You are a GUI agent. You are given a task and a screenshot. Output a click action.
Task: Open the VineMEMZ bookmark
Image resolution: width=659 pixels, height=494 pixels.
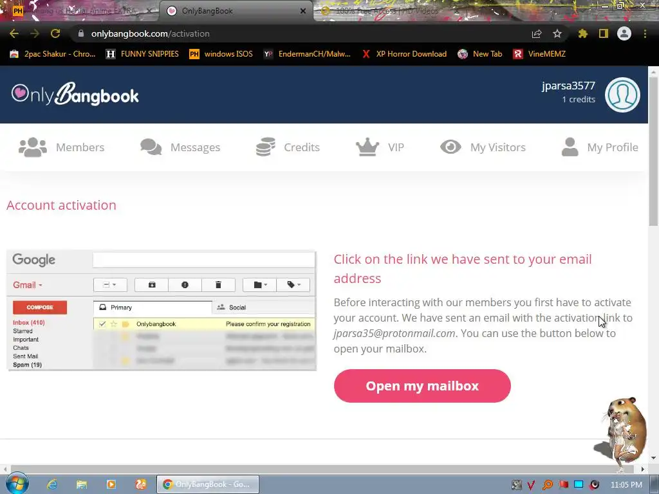pyautogui.click(x=540, y=54)
